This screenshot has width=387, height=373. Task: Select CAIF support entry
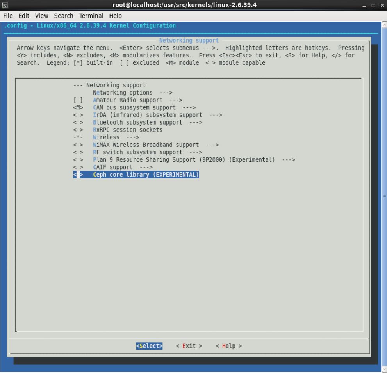[x=112, y=167]
